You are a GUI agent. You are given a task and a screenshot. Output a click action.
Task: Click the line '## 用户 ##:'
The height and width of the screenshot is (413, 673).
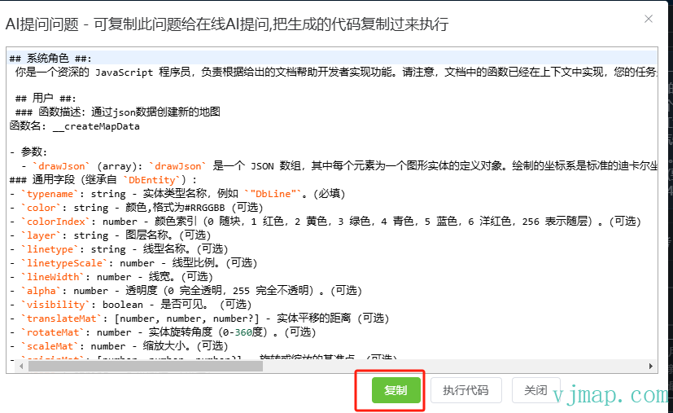(46, 99)
